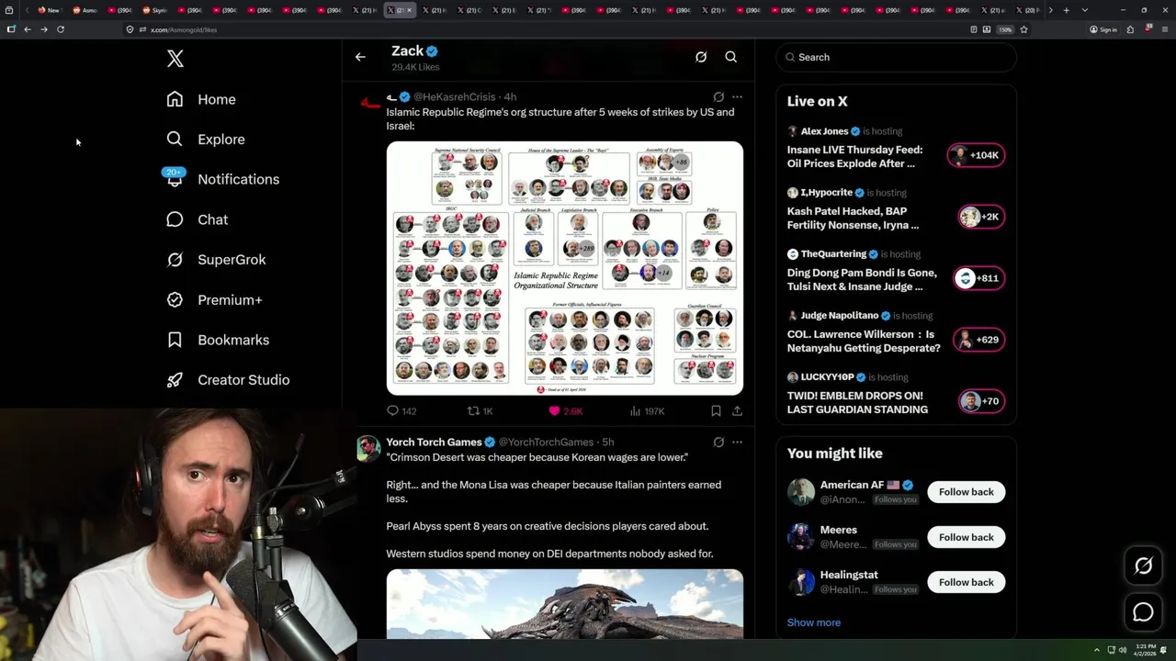Viewport: 1176px width, 661px height.
Task: Open the floating Grok button
Action: tap(1143, 566)
